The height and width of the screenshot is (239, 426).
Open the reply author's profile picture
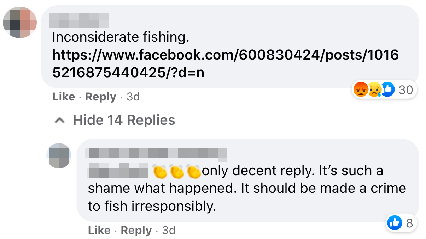coord(59,155)
